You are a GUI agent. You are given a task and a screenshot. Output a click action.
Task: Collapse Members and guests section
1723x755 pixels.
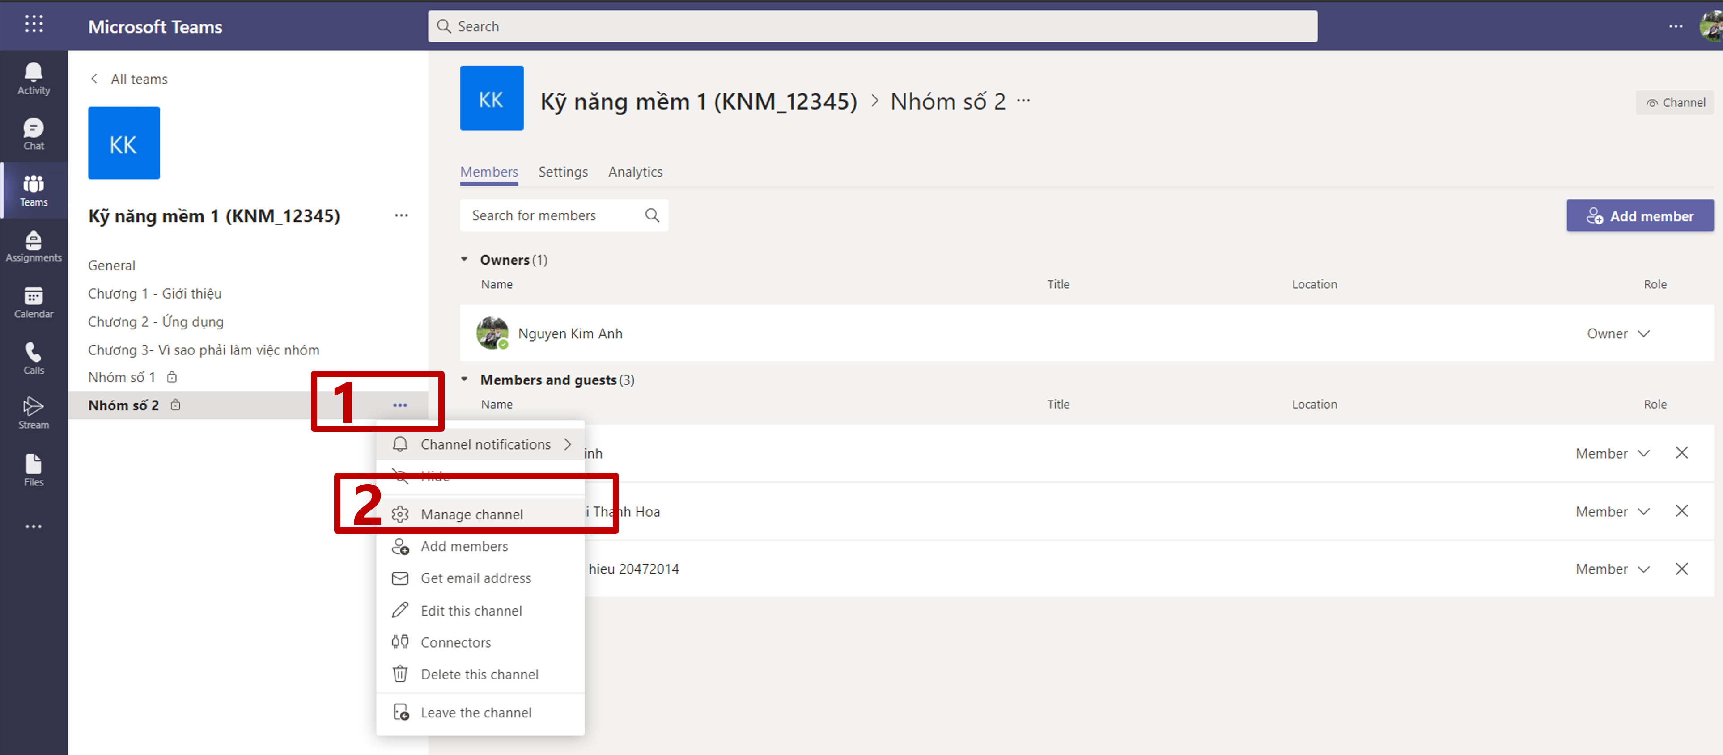464,380
